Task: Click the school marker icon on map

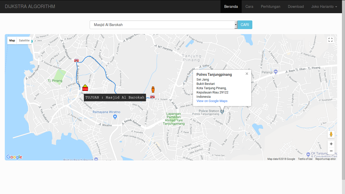Action: tap(85, 87)
